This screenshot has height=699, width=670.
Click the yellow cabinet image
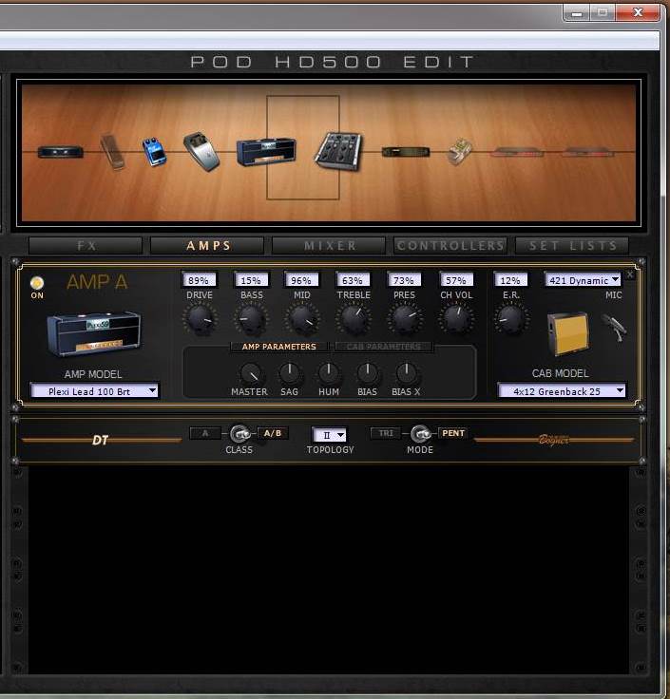pyautogui.click(x=567, y=333)
